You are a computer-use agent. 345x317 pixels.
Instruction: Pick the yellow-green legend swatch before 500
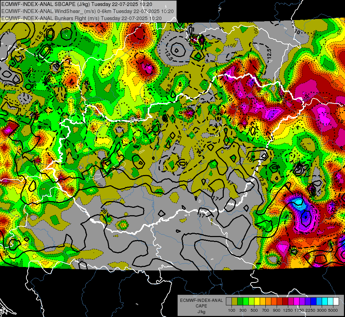click(x=251, y=301)
